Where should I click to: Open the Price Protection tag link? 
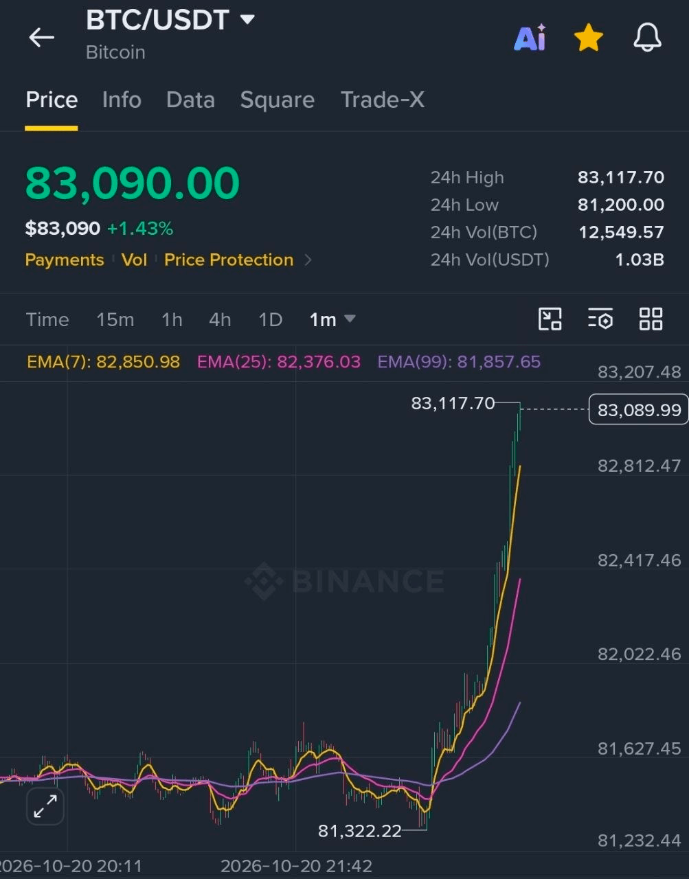229,260
